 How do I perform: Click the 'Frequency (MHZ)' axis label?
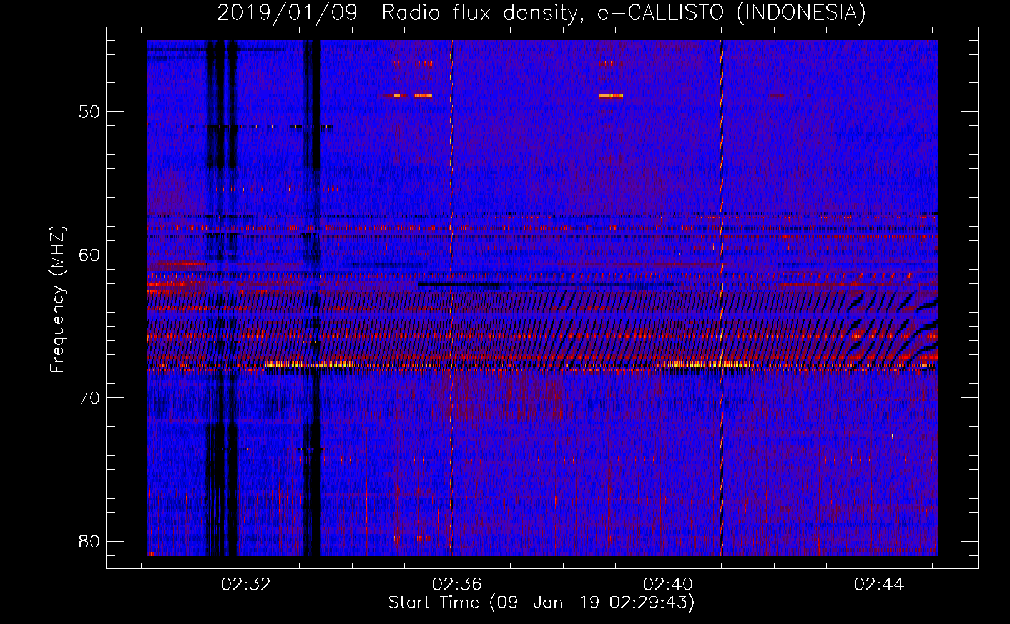pos(57,300)
